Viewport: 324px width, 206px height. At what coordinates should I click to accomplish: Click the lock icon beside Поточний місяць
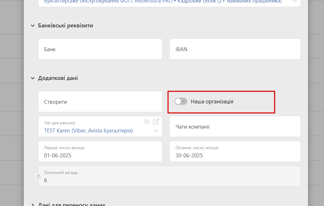(x=38, y=176)
